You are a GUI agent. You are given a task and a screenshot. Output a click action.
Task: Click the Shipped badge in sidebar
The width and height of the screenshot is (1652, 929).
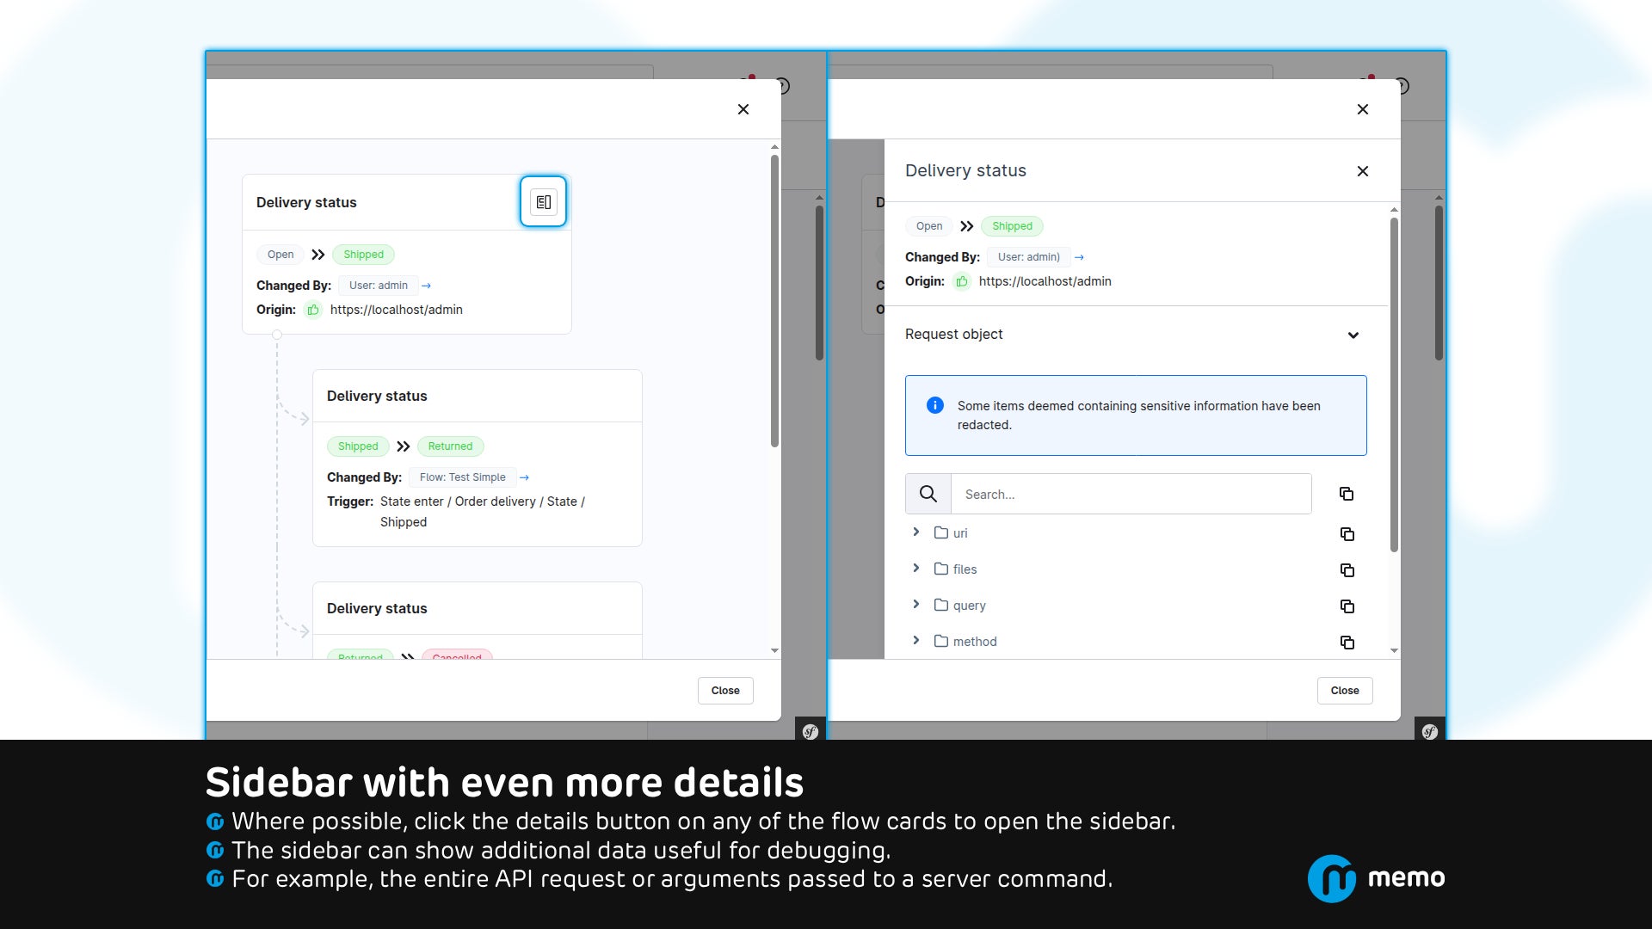(x=1012, y=226)
